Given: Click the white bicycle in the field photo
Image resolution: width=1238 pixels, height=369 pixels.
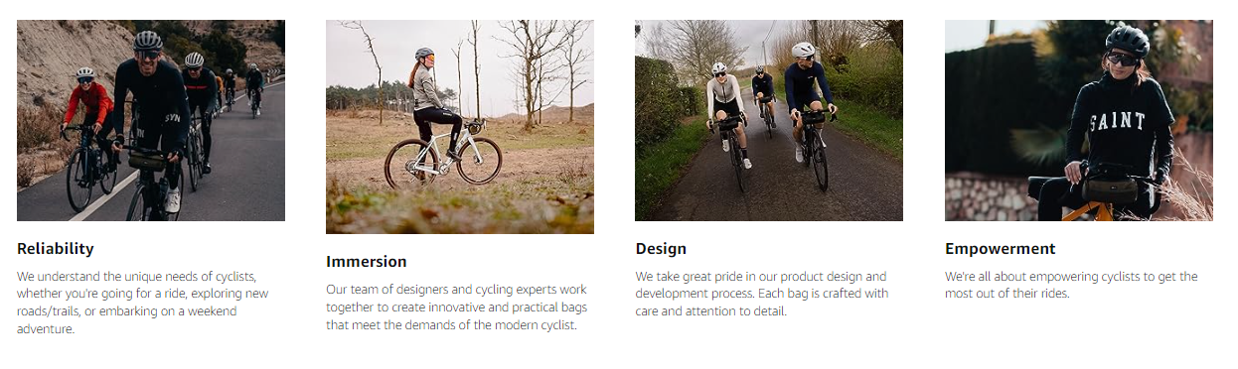Looking at the screenshot, I should pos(443,154).
